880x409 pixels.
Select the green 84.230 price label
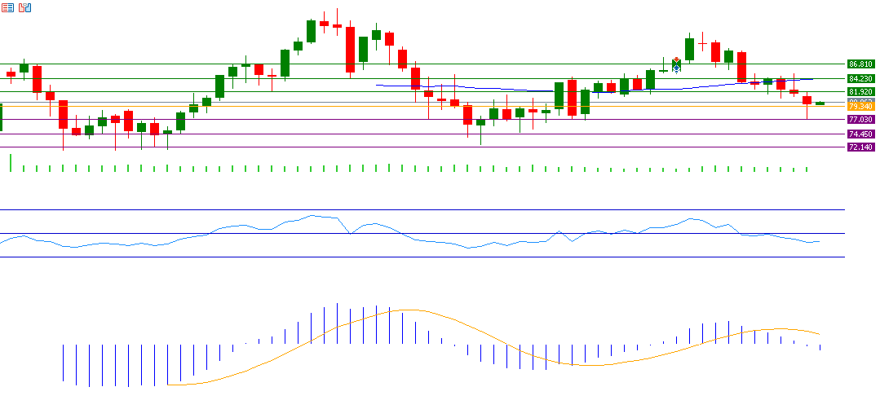860,78
